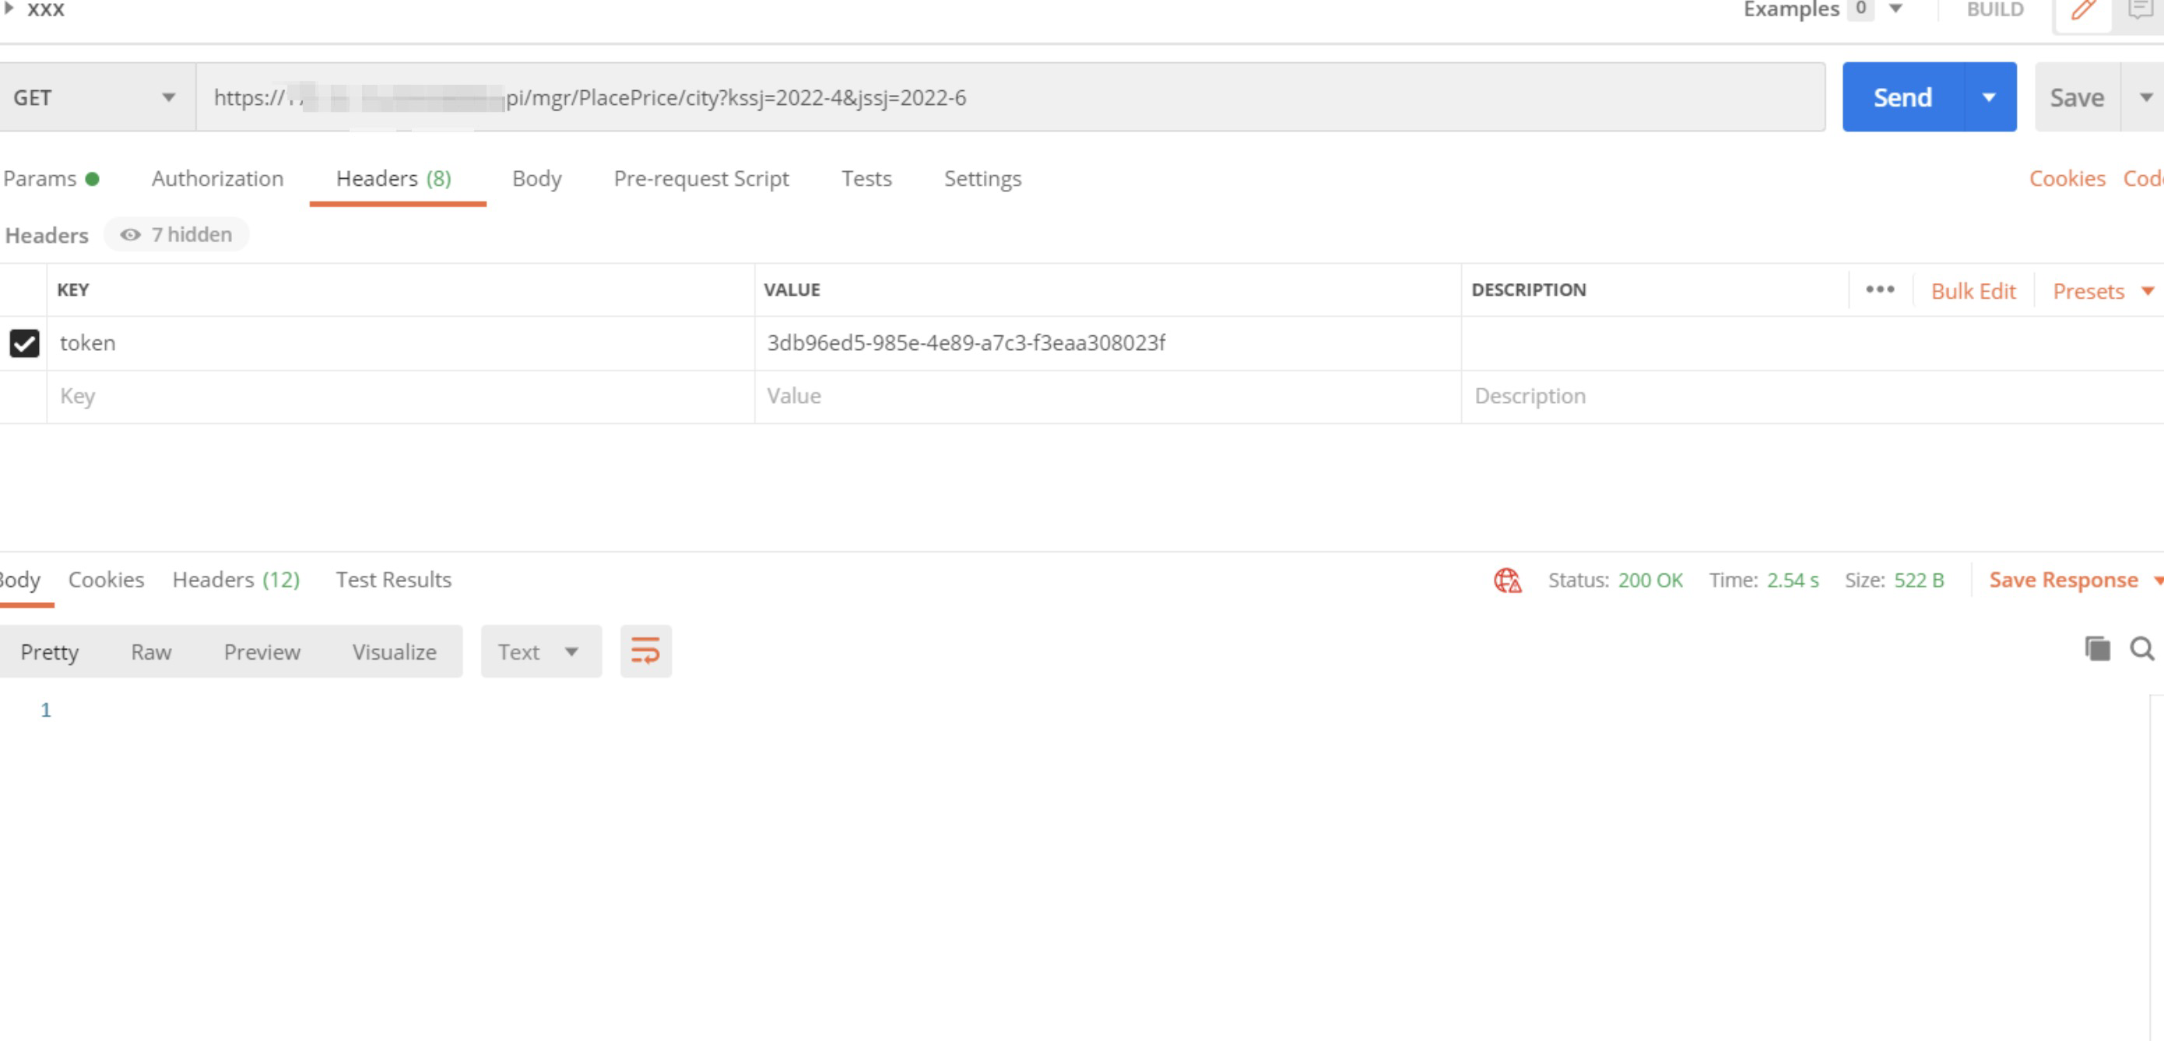Open search in response body
The image size is (2164, 1041).
click(2142, 649)
